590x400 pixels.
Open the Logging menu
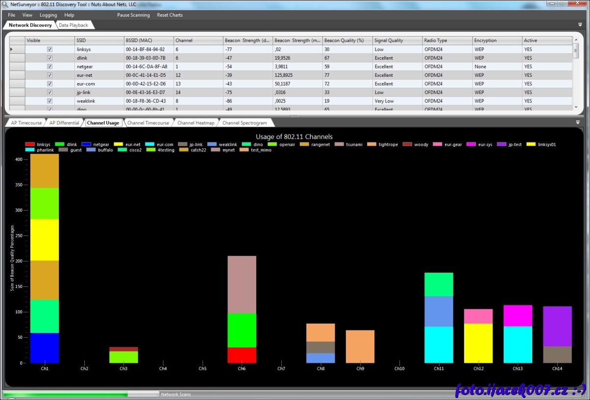[x=48, y=15]
